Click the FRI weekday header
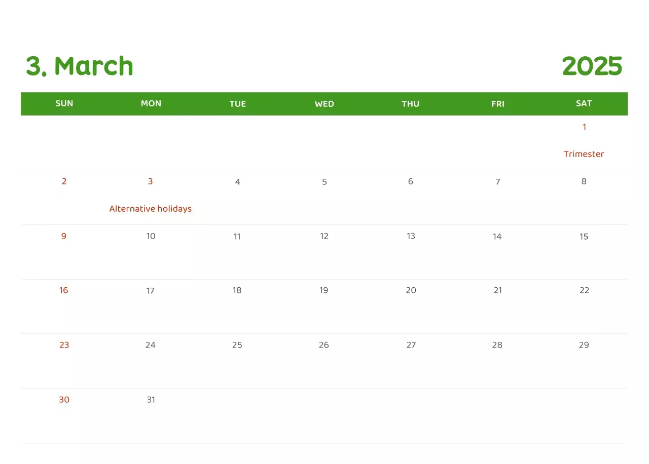The width and height of the screenshot is (649, 464). pyautogui.click(x=497, y=104)
